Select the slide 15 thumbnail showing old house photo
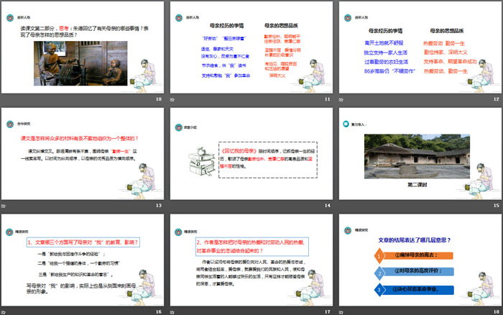Screen dimensions: 503x315 [421, 152]
